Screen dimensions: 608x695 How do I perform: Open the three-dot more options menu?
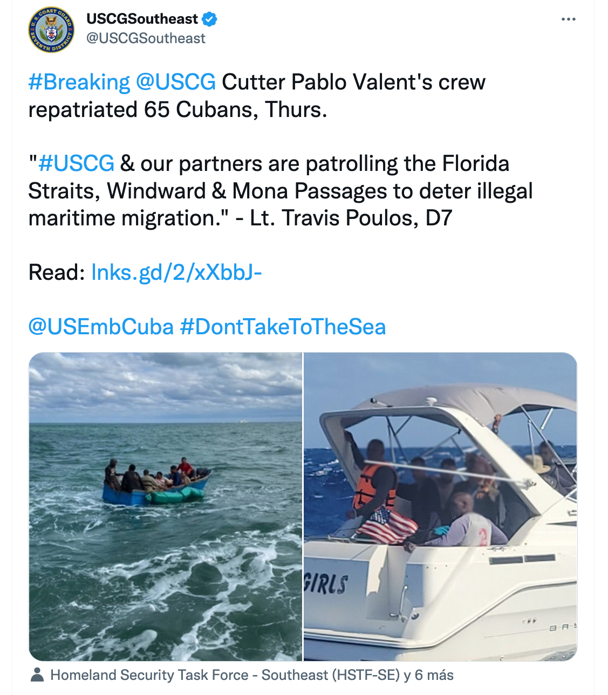coord(568,19)
